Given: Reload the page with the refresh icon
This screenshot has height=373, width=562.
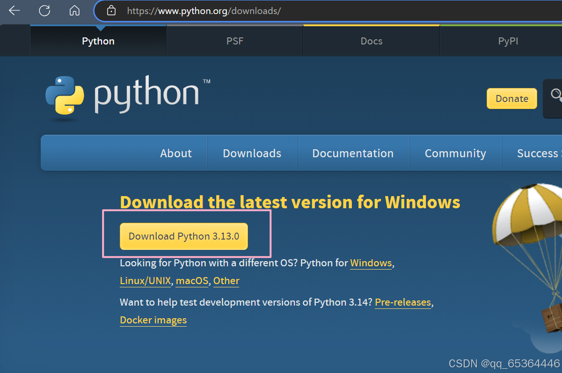Looking at the screenshot, I should tap(44, 10).
